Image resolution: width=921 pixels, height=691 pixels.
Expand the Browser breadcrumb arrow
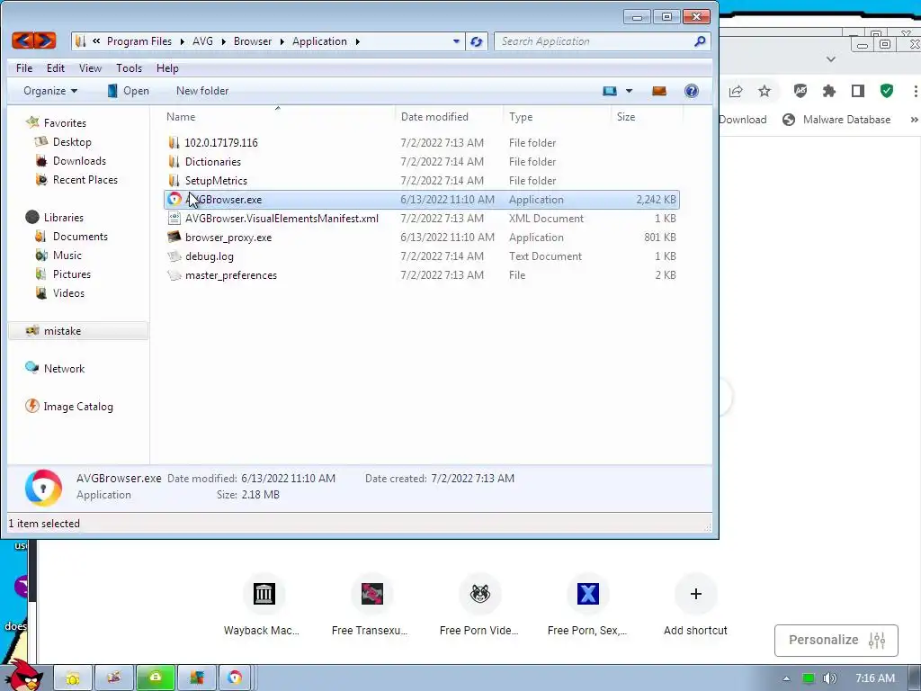(282, 41)
